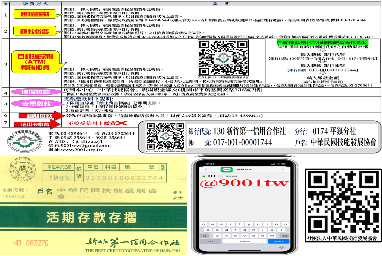Click the 官 方ID:【@451zuzzj】 text
This screenshot has width=382, height=256.
75,141
